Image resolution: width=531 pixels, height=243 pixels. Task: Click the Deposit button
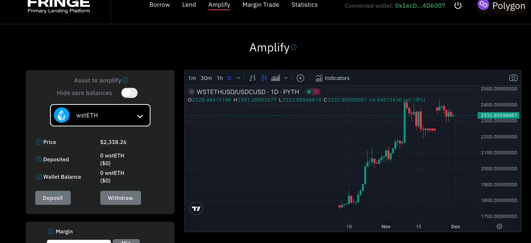coord(53,198)
